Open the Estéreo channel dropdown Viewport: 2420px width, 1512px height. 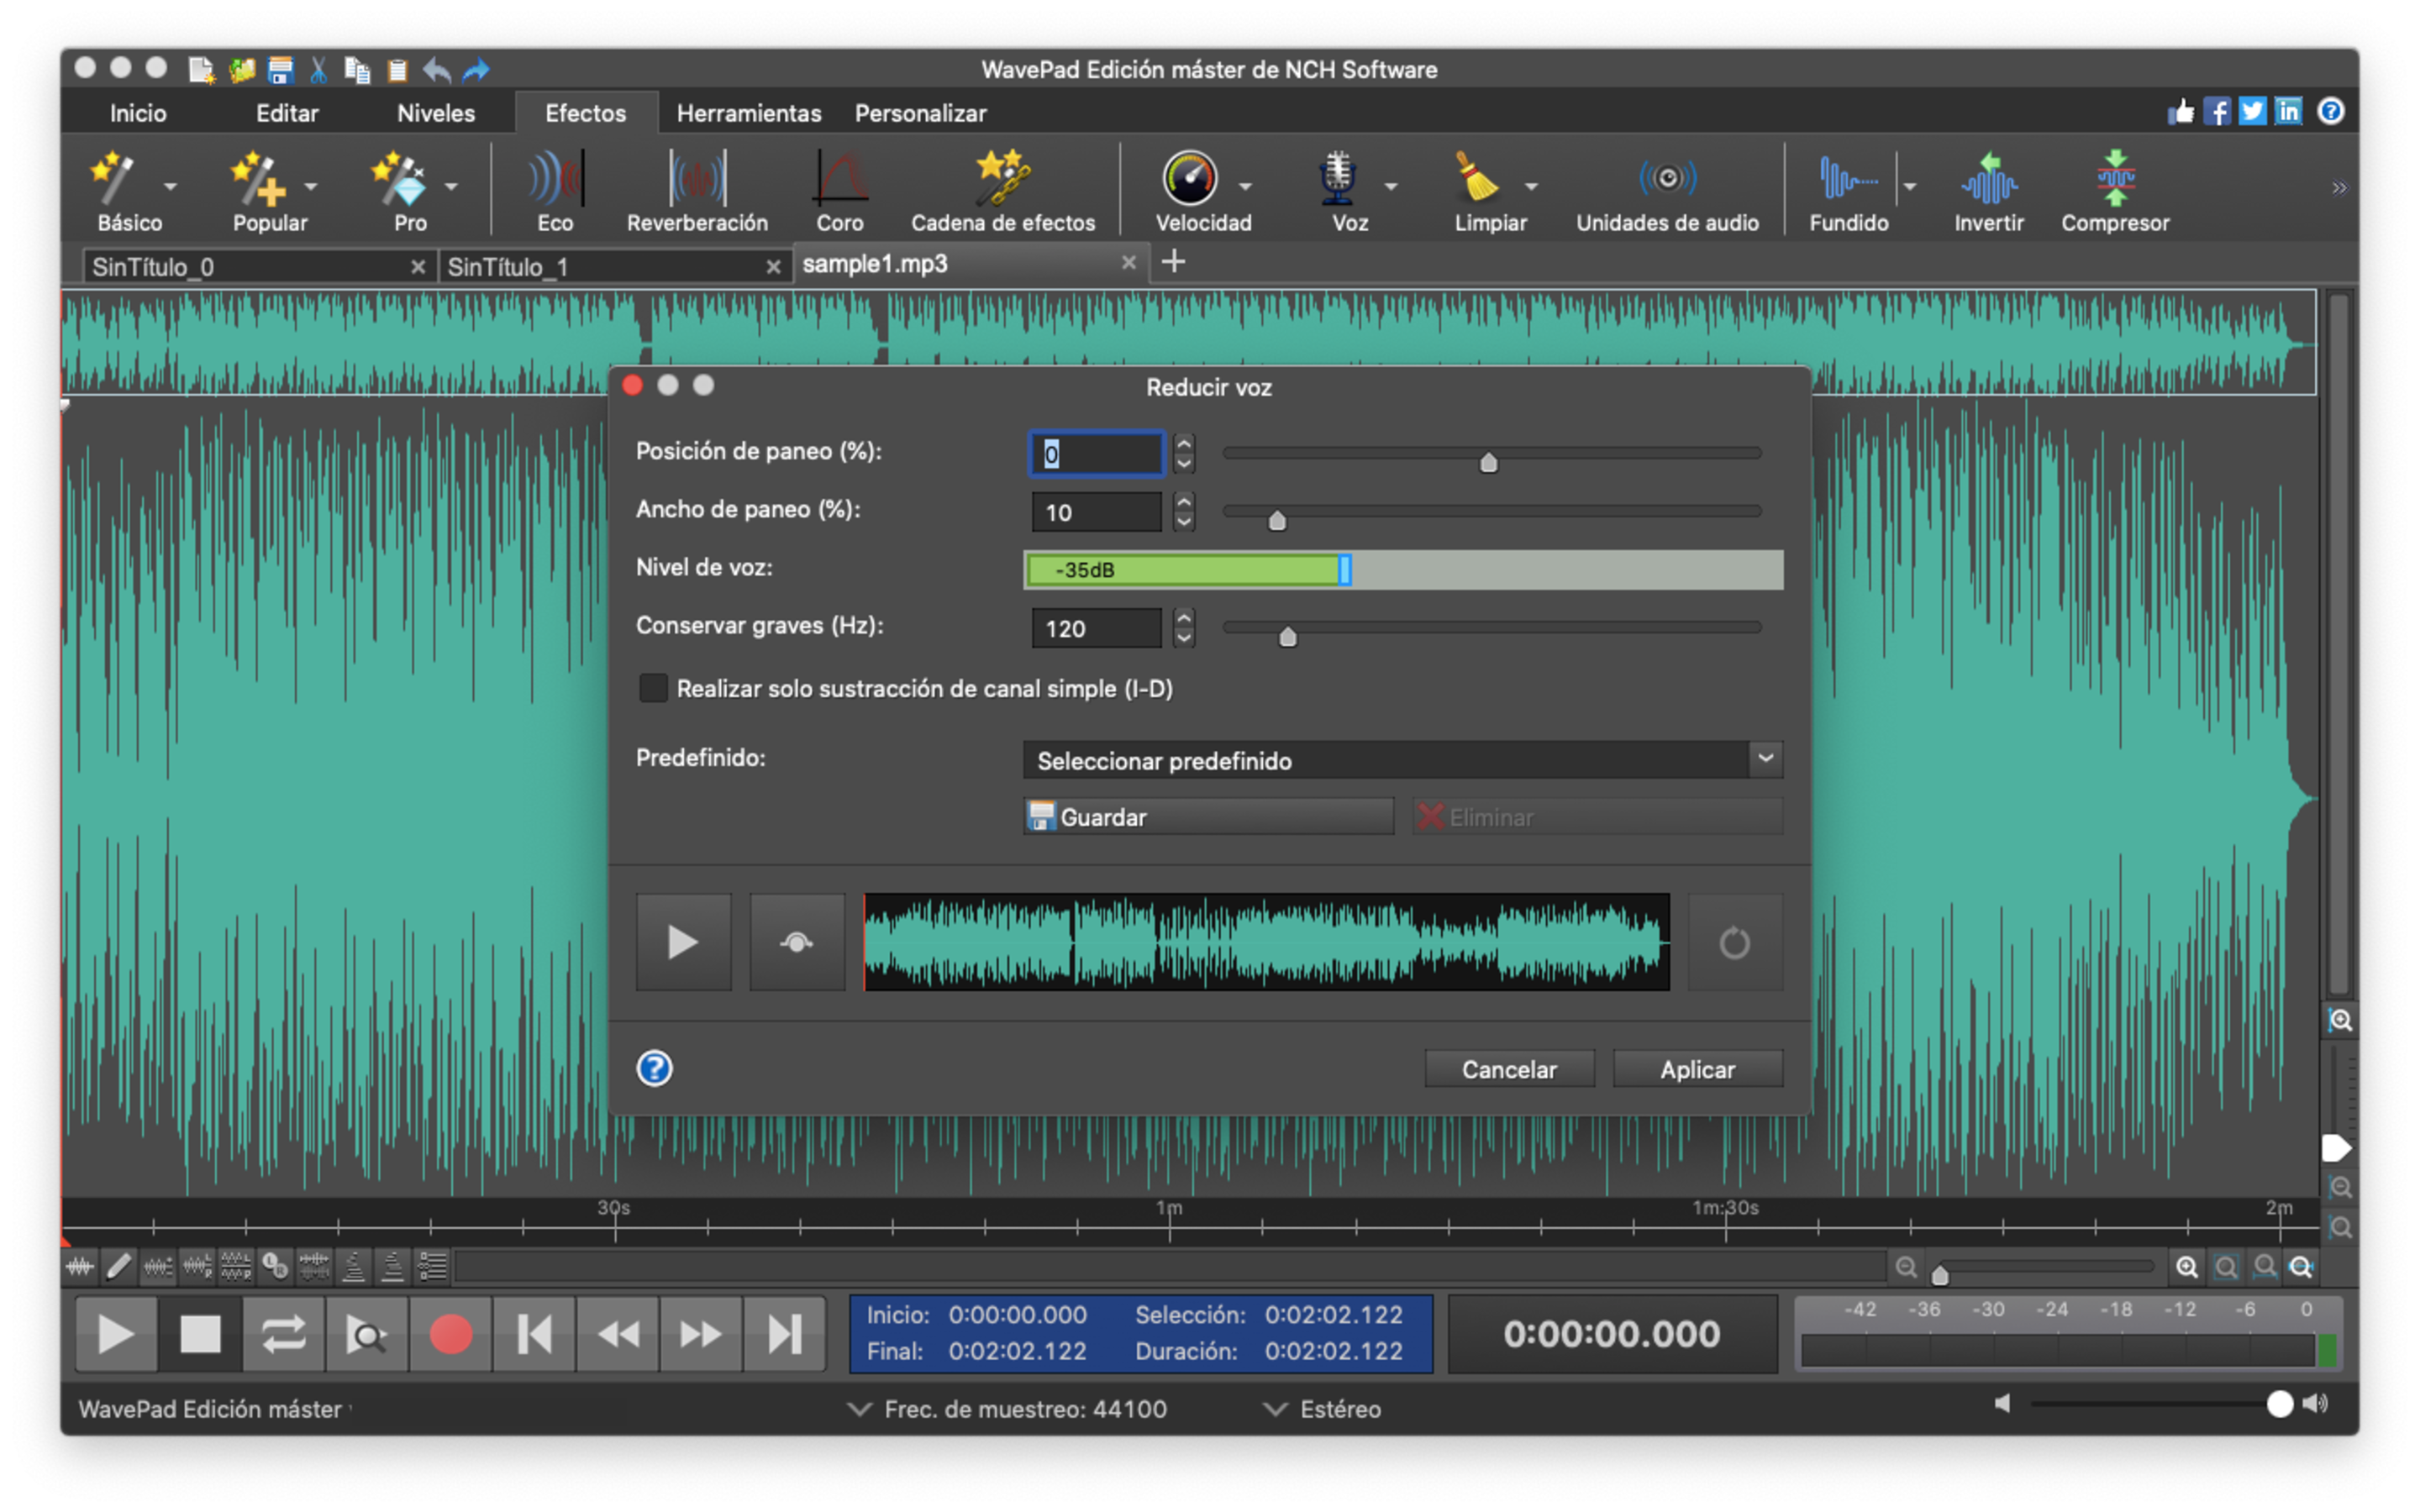click(x=1322, y=1409)
